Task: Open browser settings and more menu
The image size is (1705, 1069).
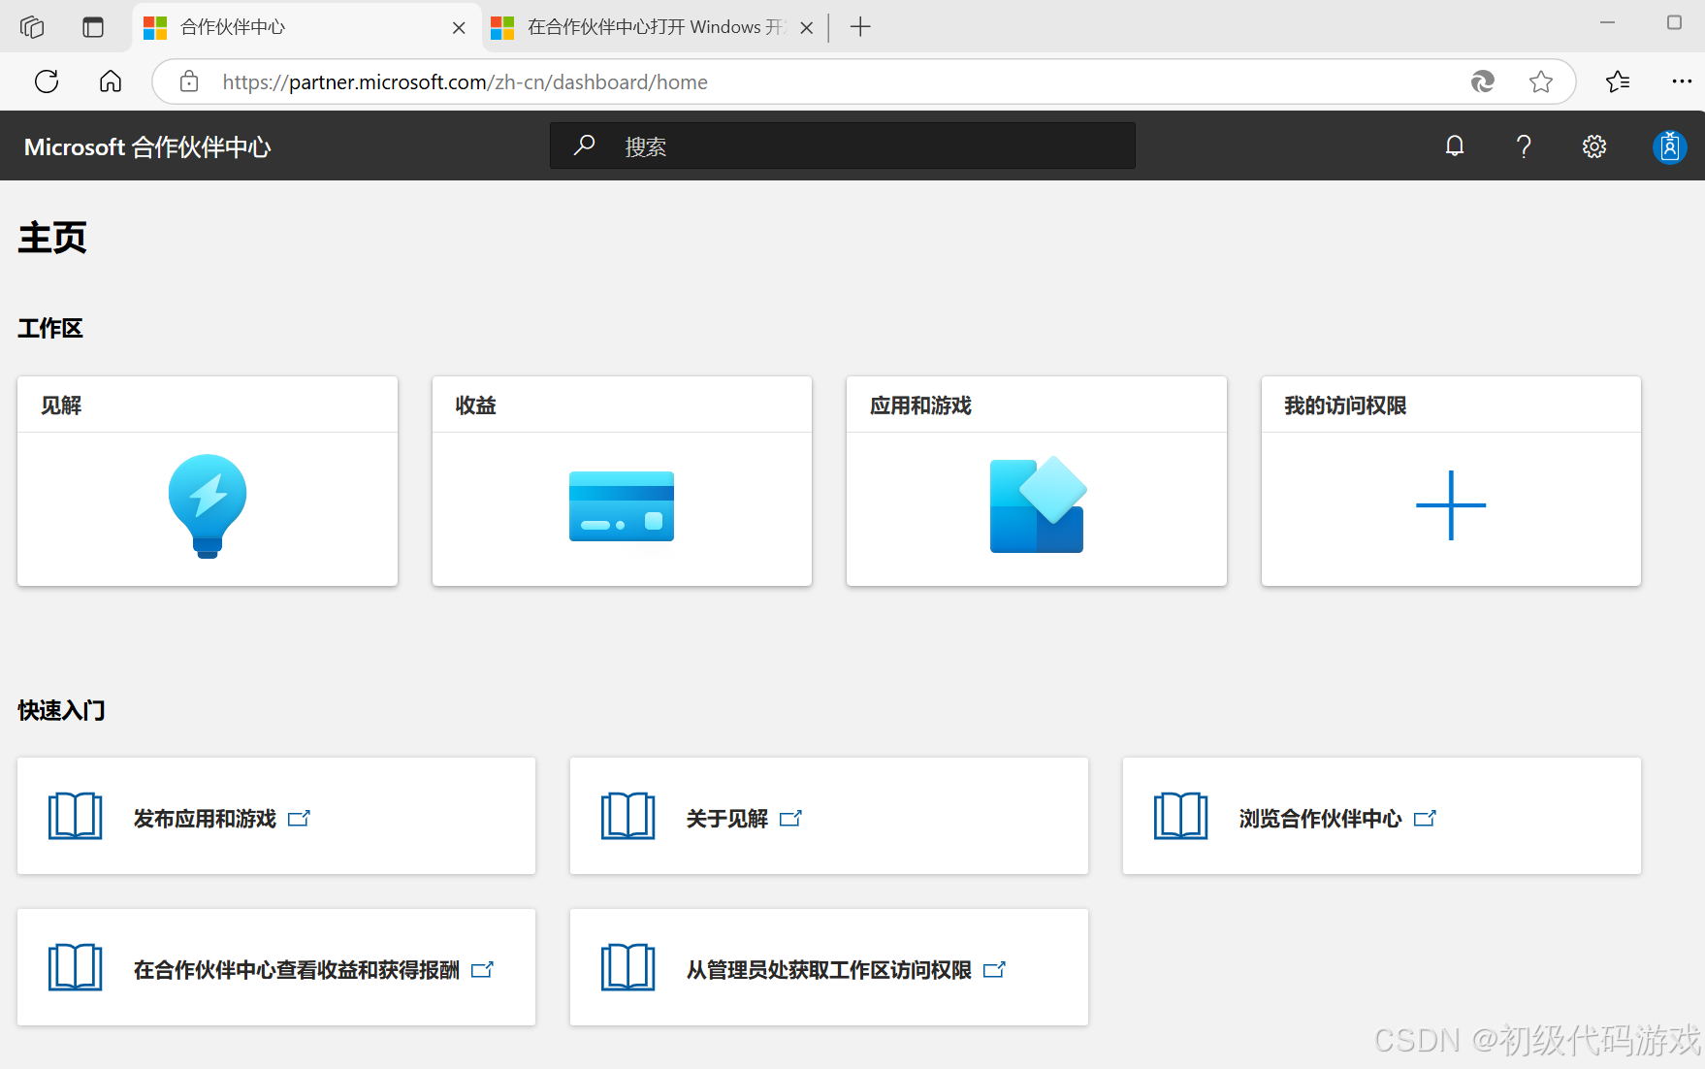Action: click(1682, 81)
